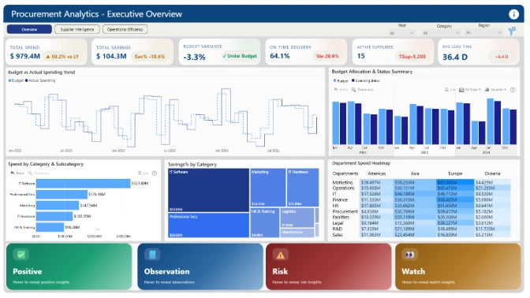Click the Europe column header in heatmap
Image resolution: width=530 pixels, height=298 pixels.
coord(455,173)
